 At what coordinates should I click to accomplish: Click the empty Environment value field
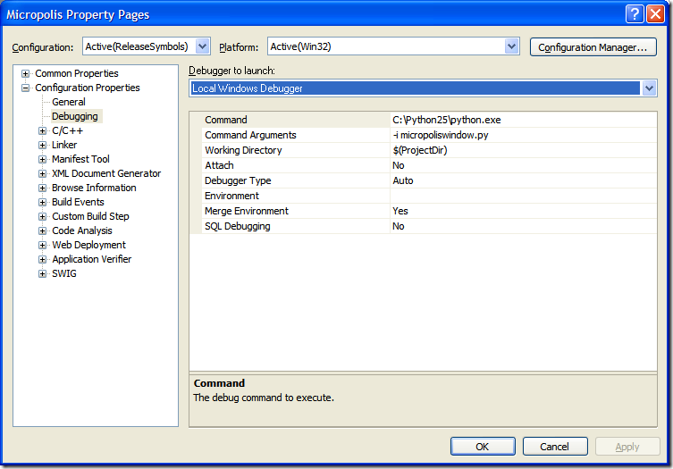523,196
